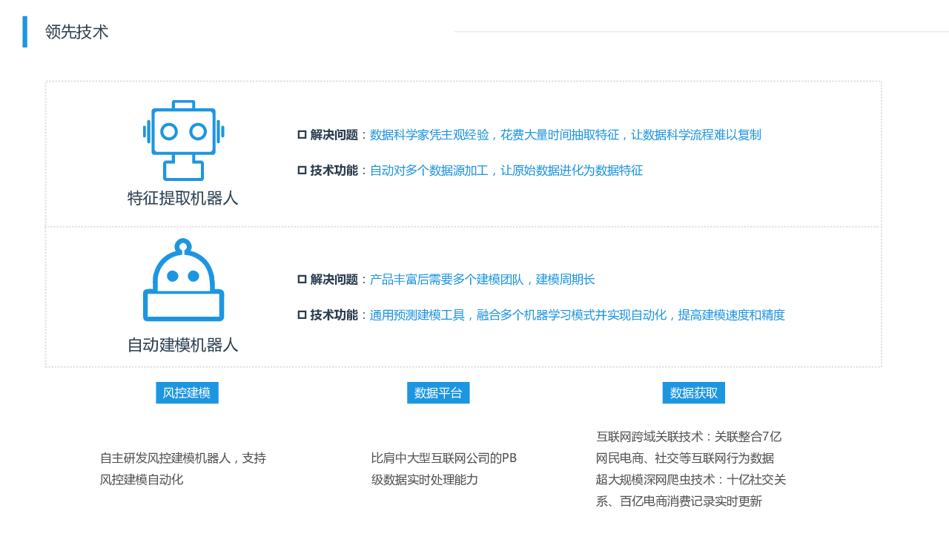Select the 风控建模 blue tag
The width and height of the screenshot is (949, 534).
187,393
